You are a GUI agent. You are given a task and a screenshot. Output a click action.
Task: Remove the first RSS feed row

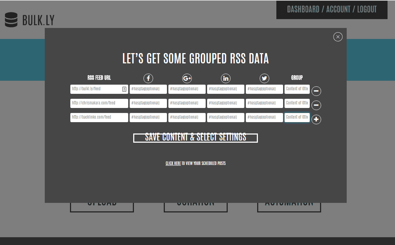point(316,91)
